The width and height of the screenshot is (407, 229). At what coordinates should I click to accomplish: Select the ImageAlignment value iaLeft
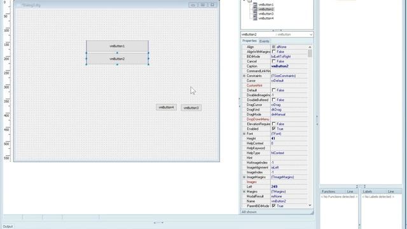(275, 167)
